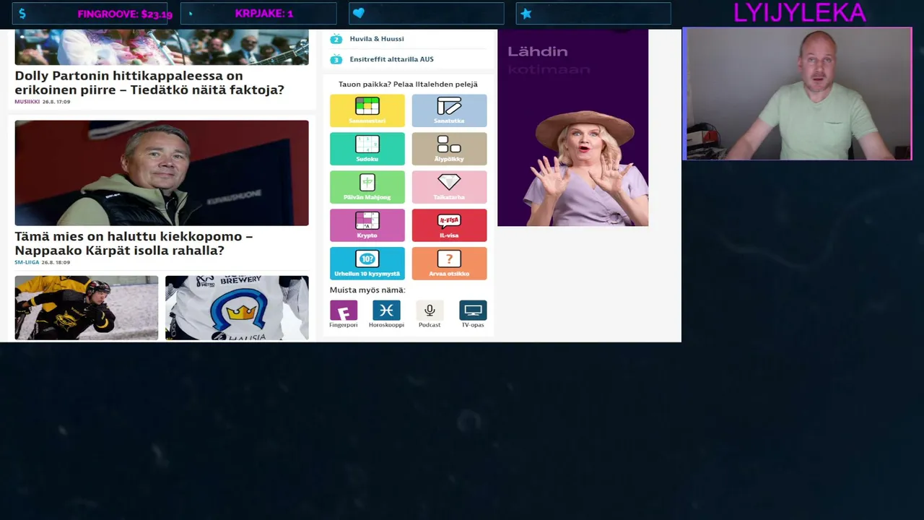Click the FINGROOVE: $23.19 donation text
The width and height of the screenshot is (924, 520).
coord(125,14)
